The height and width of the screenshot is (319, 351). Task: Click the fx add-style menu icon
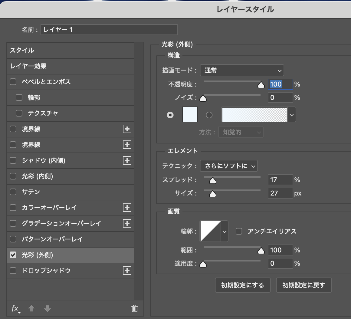[x=15, y=309]
